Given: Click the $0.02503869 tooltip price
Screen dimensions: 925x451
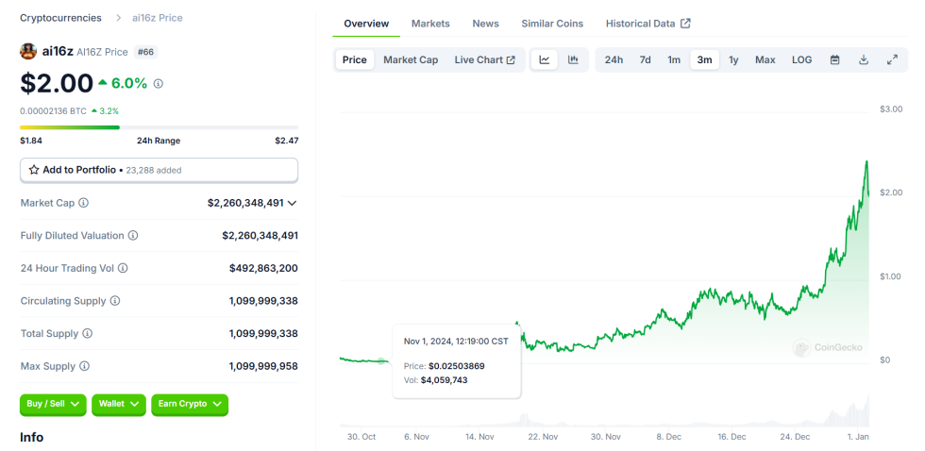Looking at the screenshot, I should (457, 366).
